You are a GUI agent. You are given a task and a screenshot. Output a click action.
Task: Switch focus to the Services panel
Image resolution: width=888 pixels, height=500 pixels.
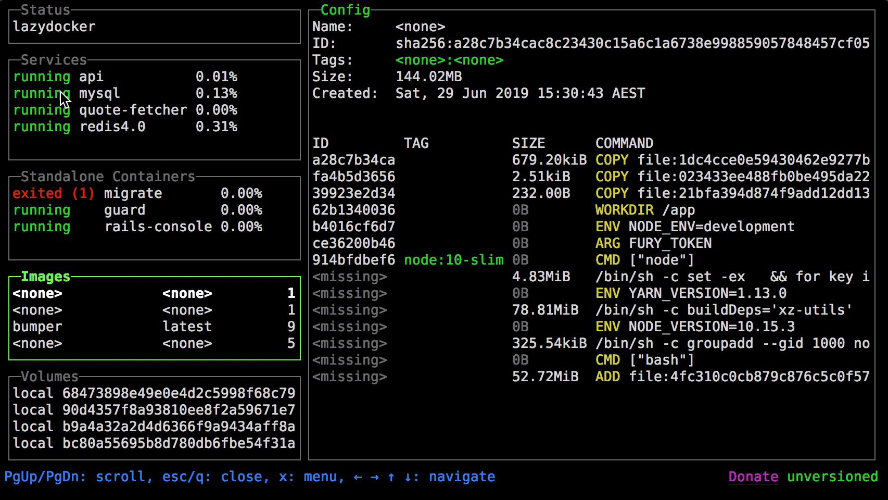[54, 59]
